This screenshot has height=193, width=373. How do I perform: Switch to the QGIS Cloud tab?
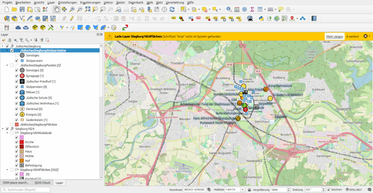pos(42,183)
